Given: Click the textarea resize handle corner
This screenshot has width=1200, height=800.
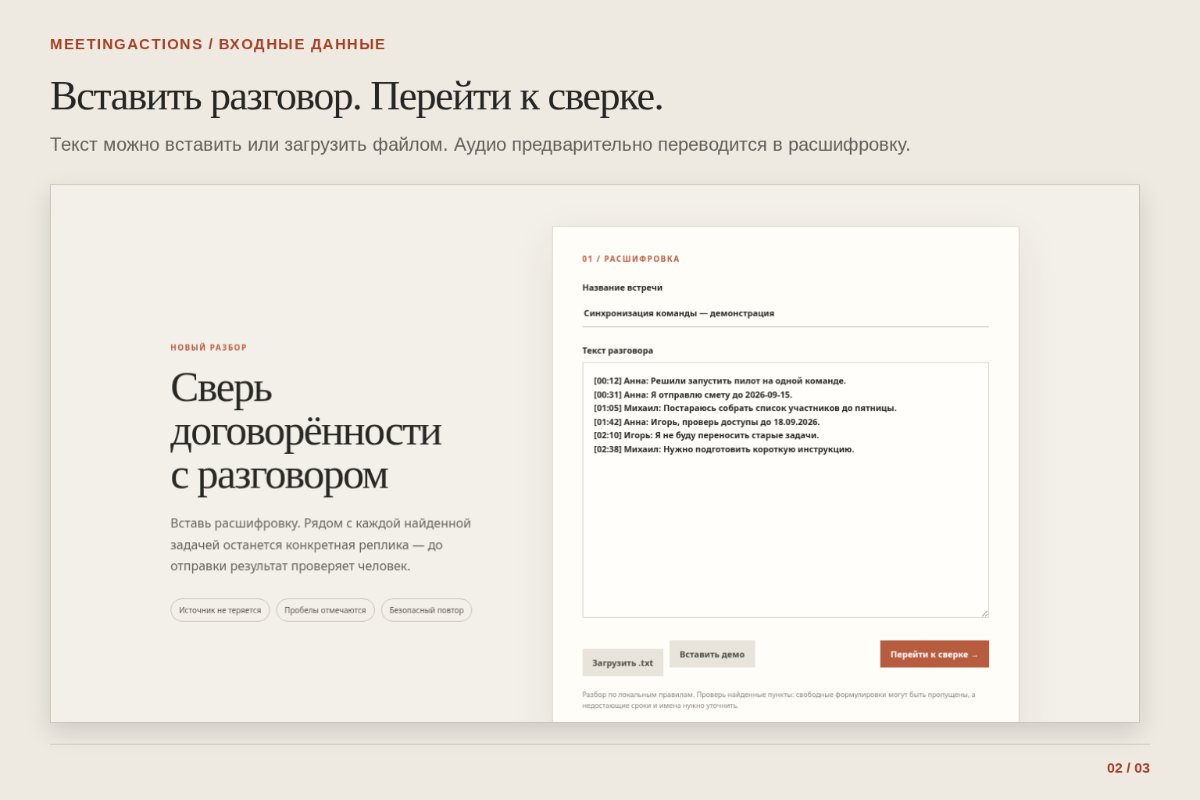Looking at the screenshot, I should coord(984,613).
